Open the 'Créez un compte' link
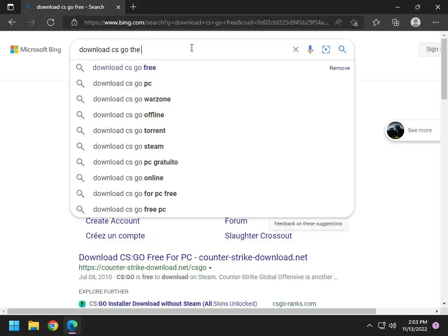 [115, 236]
